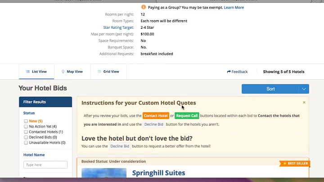Switch to the Map View tab

72,72
